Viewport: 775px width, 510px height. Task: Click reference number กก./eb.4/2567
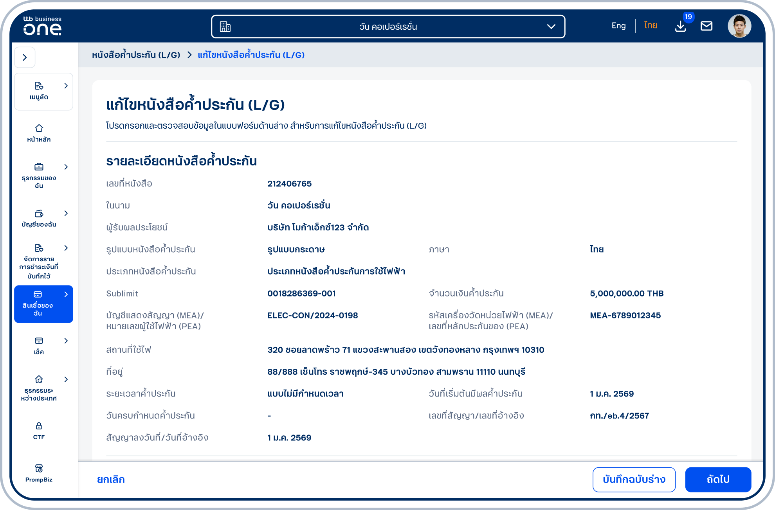[x=620, y=416]
